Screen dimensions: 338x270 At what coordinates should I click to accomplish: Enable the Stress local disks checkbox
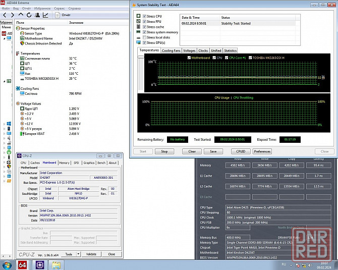pos(145,37)
